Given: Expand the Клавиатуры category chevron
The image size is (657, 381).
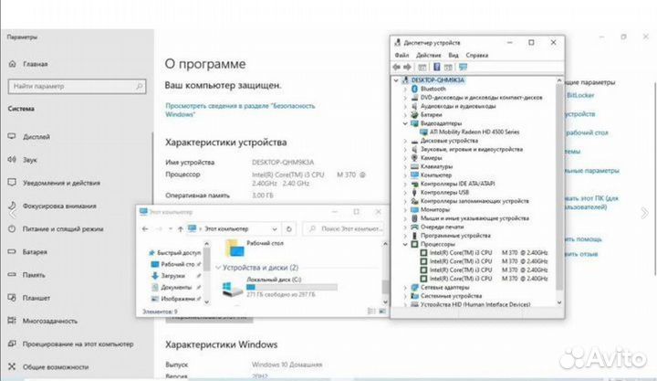Looking at the screenshot, I should [x=405, y=166].
